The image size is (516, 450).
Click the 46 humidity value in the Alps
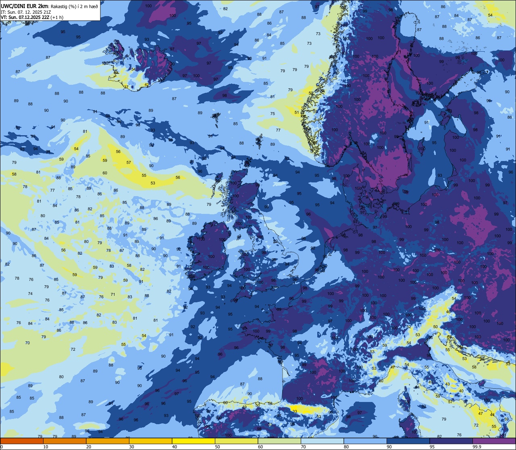click(448, 312)
